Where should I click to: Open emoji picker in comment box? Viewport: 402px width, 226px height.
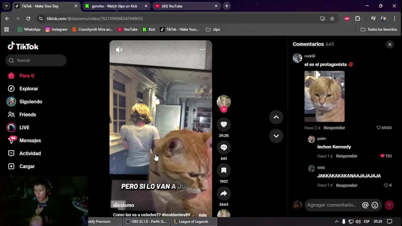(375, 205)
